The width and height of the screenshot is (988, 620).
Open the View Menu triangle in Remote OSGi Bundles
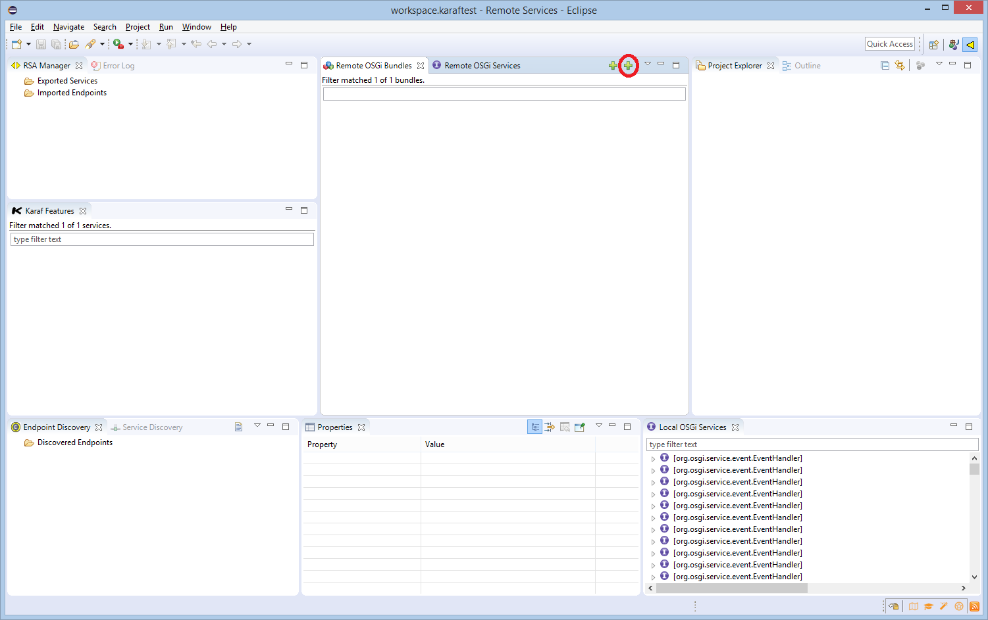648,64
